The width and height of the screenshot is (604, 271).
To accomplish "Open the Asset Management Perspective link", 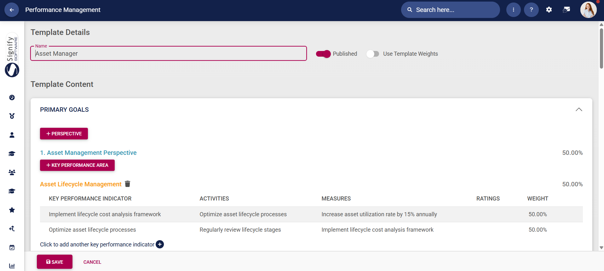I will (89, 153).
